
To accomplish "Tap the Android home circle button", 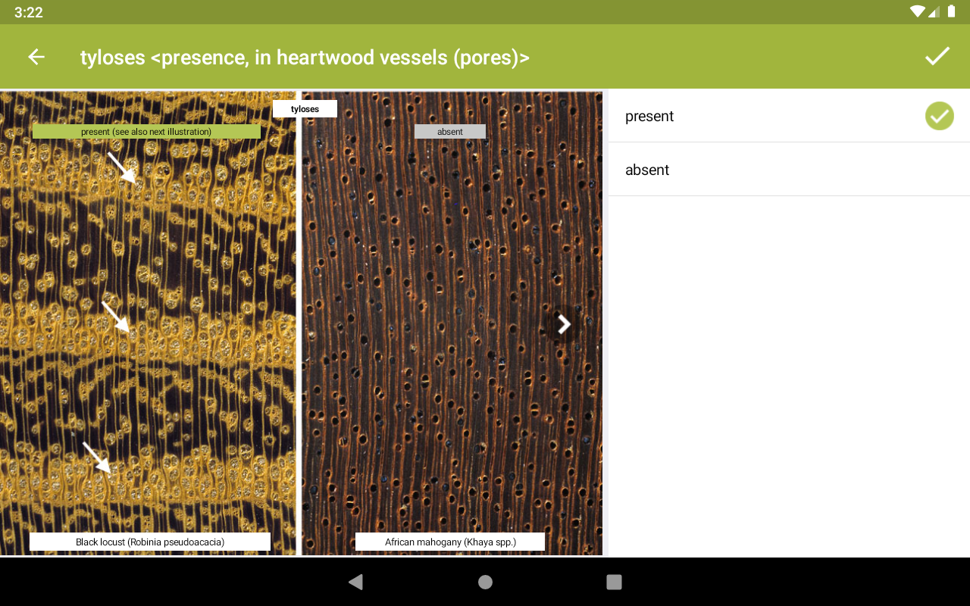I will 485,582.
